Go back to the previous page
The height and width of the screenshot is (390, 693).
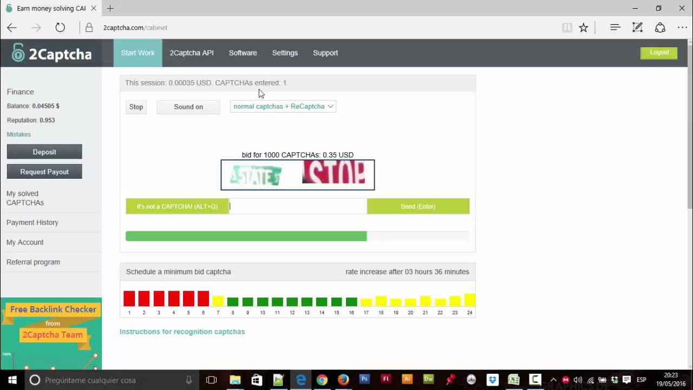coord(12,28)
